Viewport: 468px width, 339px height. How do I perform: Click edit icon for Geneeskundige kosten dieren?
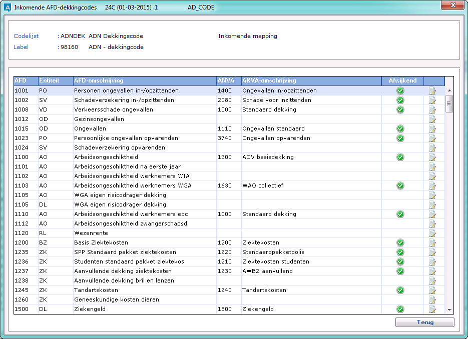(432, 299)
